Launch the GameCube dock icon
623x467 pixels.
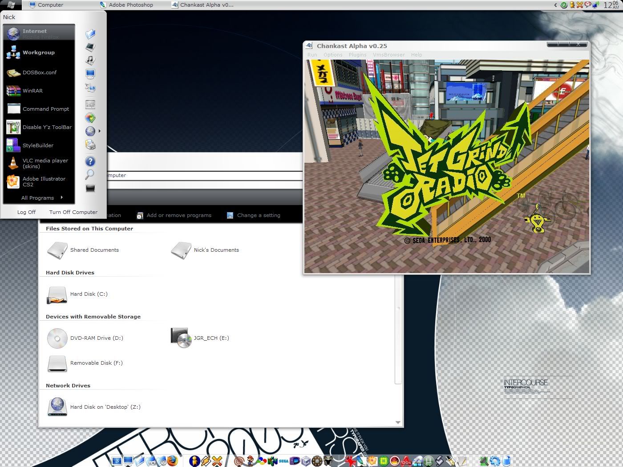[306, 461]
